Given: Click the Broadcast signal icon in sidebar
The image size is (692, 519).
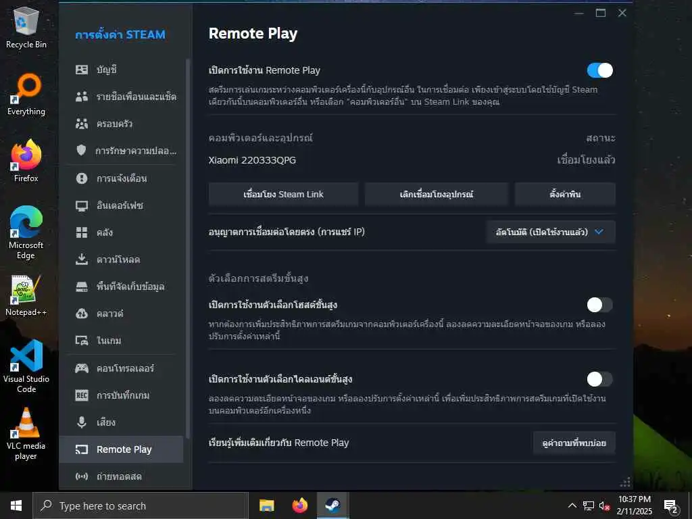Looking at the screenshot, I should (x=82, y=476).
